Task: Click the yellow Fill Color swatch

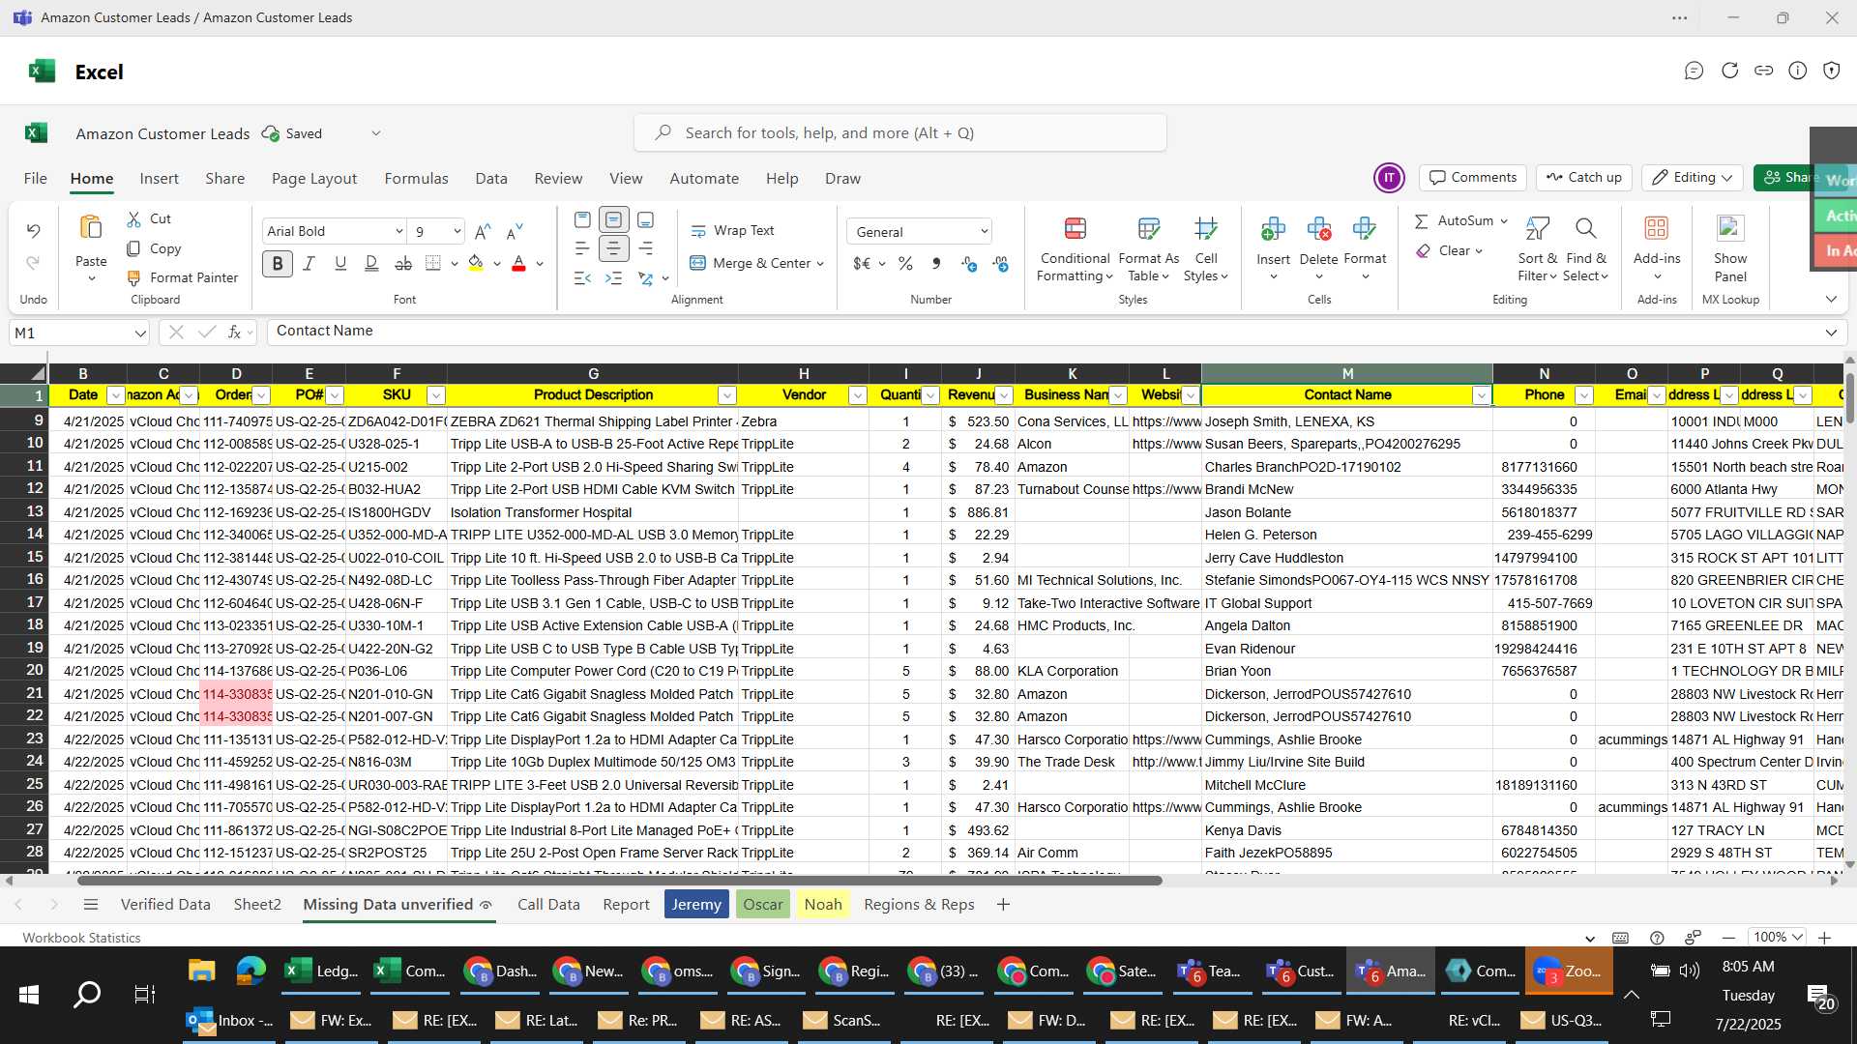Action: click(x=476, y=263)
